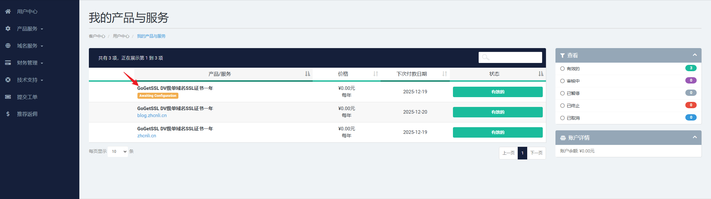Click the lifebuoy icon for 技术支持
Image resolution: width=711 pixels, height=199 pixels.
click(x=8, y=80)
